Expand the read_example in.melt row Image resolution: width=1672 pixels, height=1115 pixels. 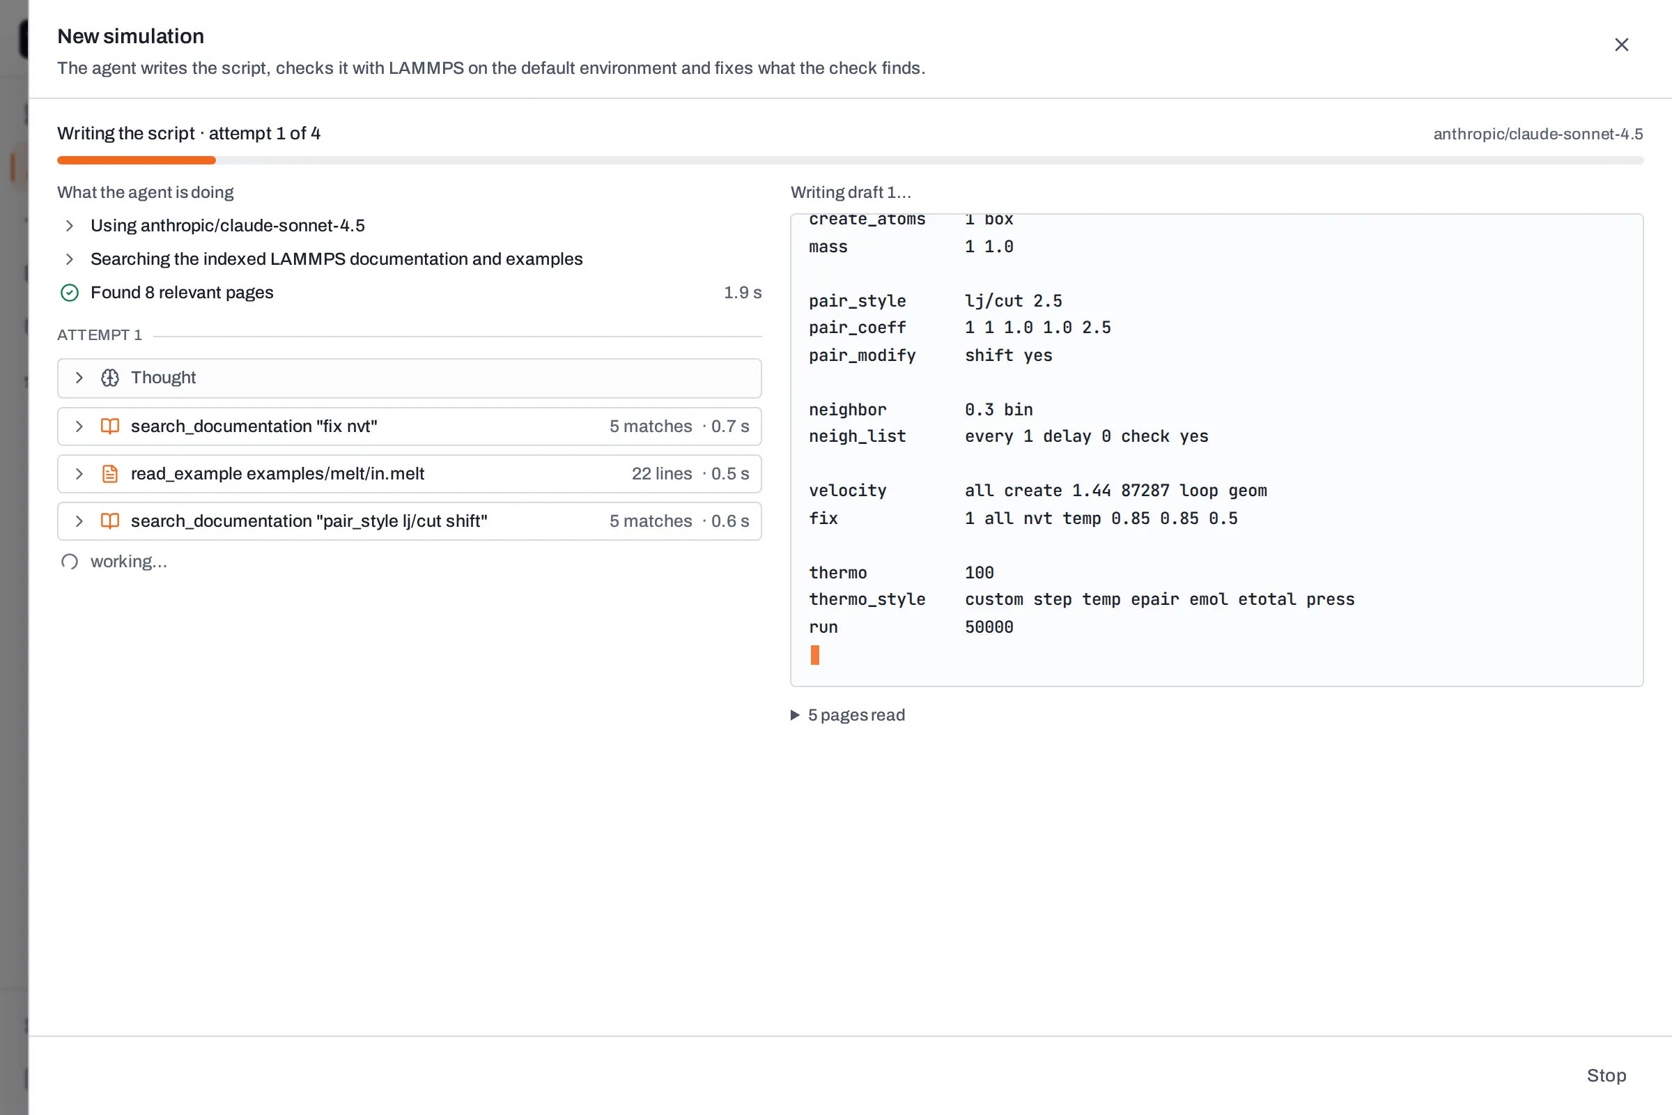(409, 474)
